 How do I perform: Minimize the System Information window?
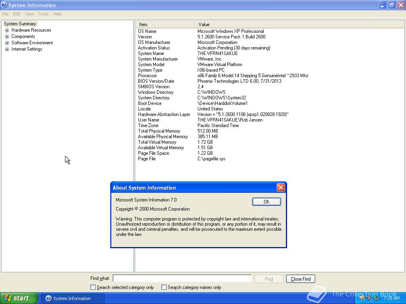click(382, 5)
